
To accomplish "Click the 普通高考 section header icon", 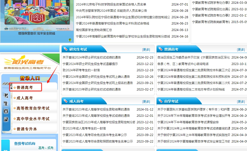I will point(161,49).
